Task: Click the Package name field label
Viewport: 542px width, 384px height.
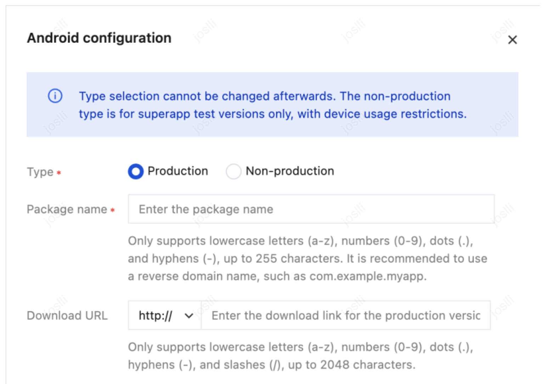Action: [67, 209]
